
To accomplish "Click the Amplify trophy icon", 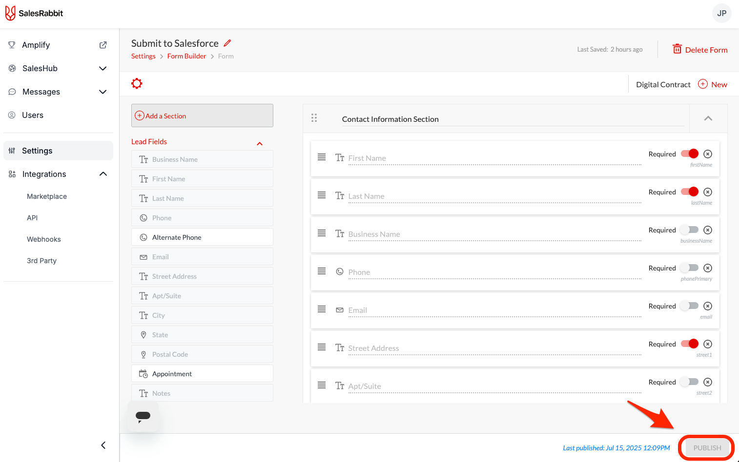I will pos(12,45).
